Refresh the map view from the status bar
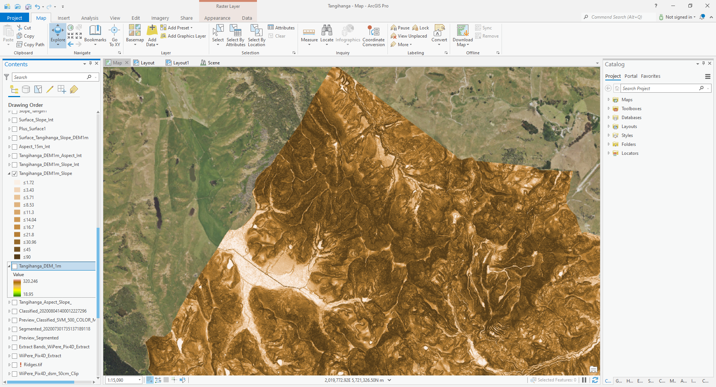716x387 pixels. (x=595, y=380)
